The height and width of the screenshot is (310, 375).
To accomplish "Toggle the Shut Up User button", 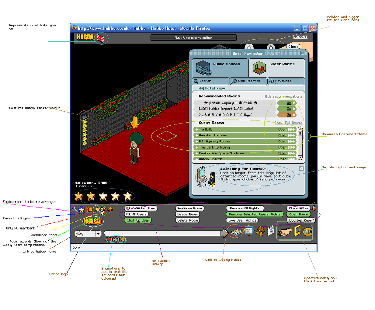I will click(138, 220).
